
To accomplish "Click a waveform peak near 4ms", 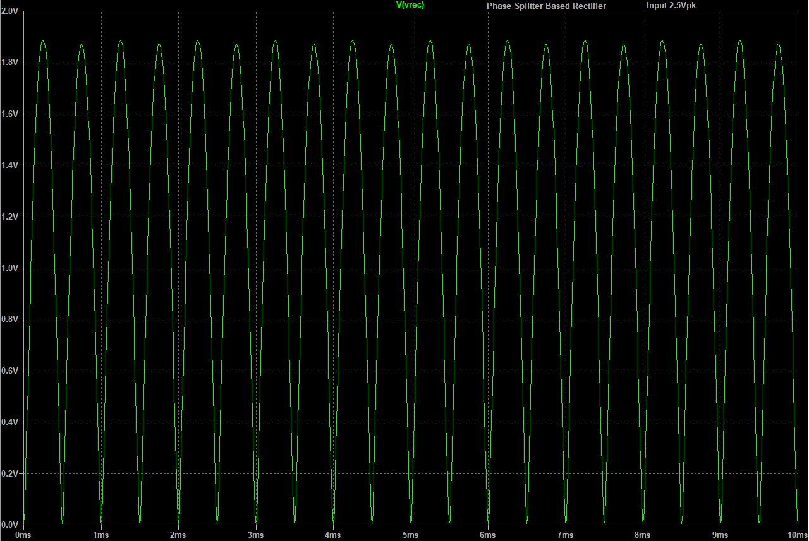I will 353,42.
